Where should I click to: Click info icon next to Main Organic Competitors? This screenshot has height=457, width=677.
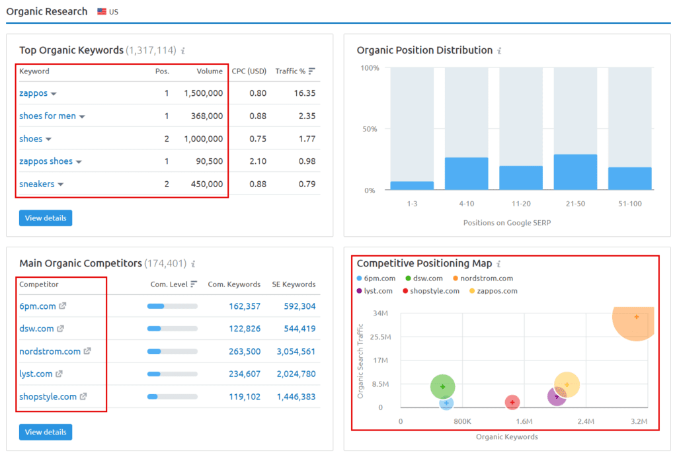point(194,264)
